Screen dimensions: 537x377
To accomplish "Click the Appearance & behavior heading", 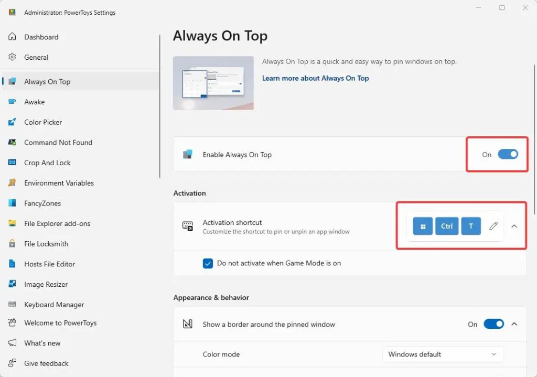I will [x=211, y=297].
